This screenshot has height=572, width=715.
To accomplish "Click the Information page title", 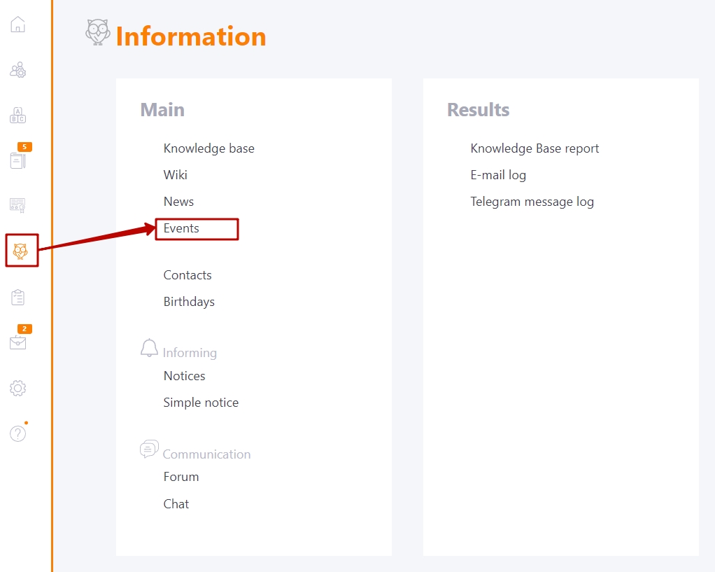I will (191, 36).
